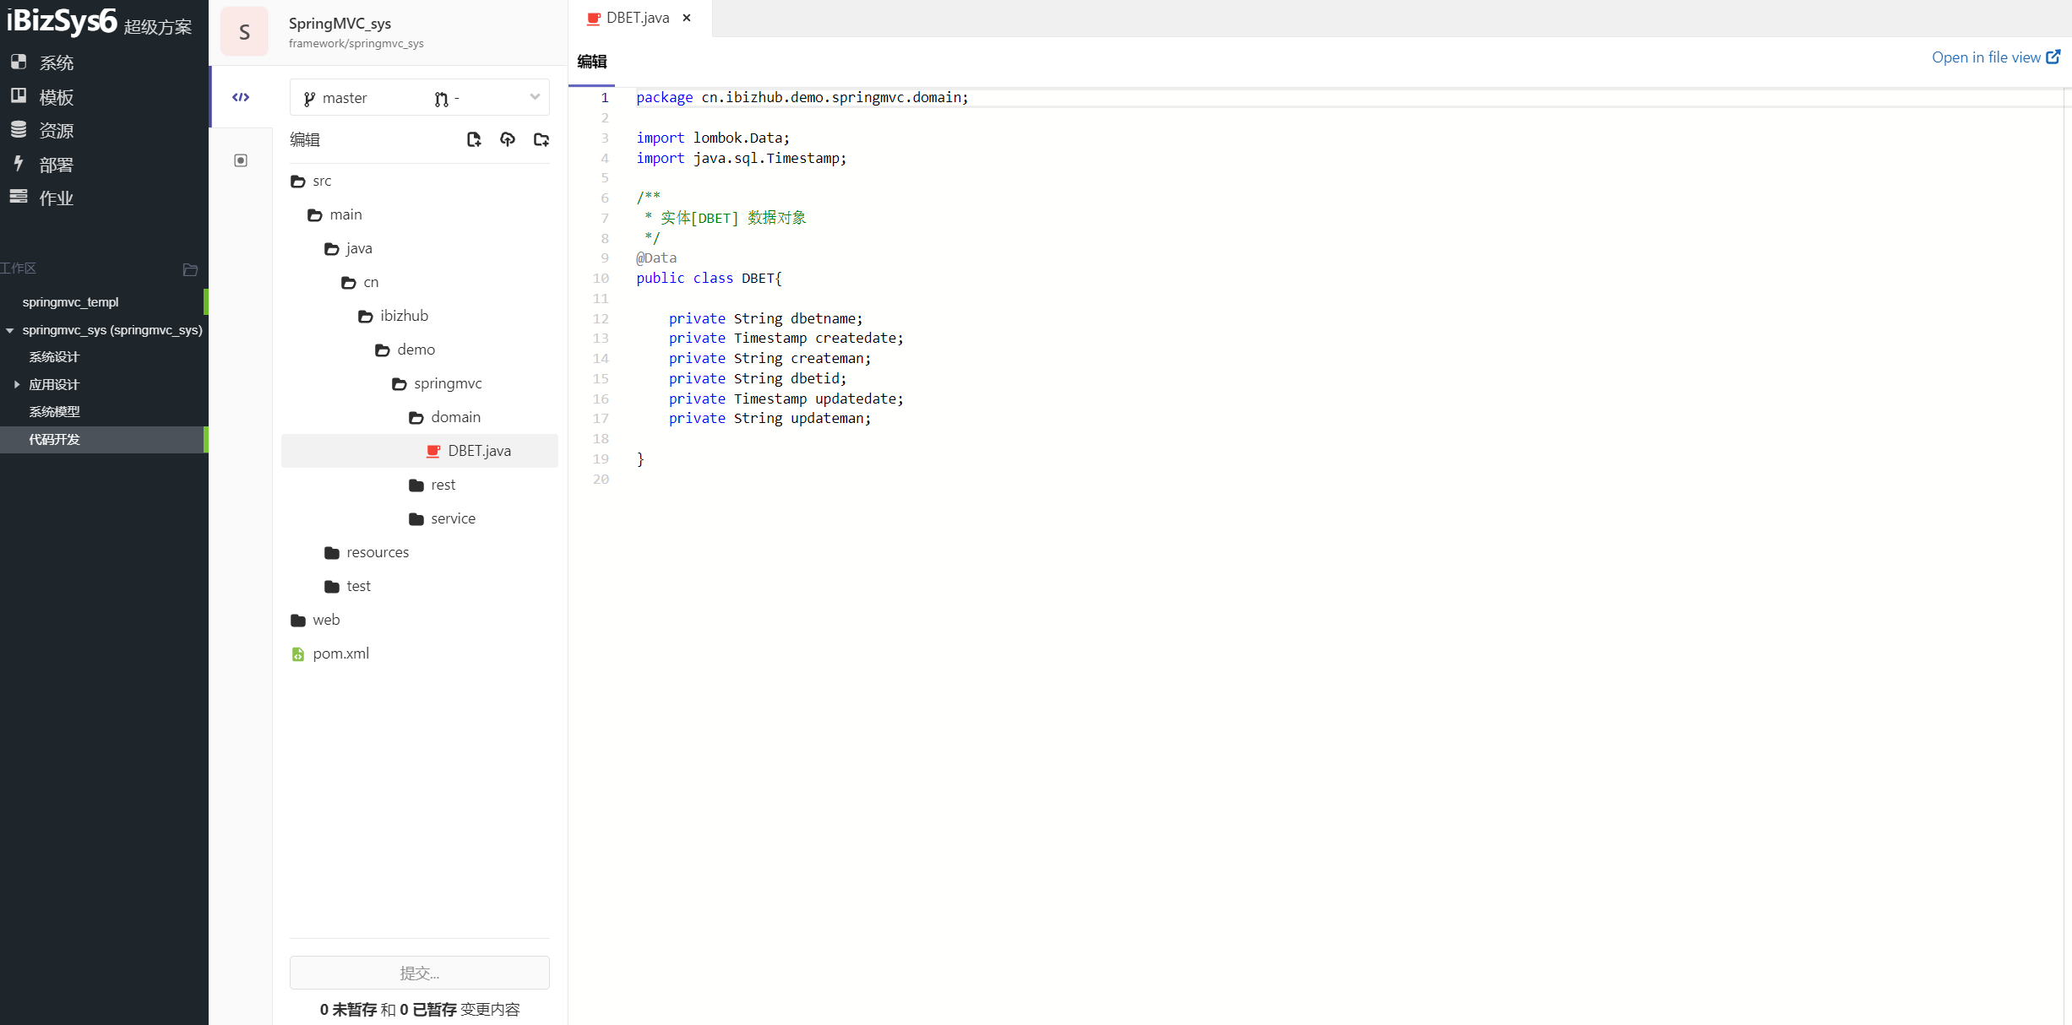The width and height of the screenshot is (2072, 1025).
Task: Click line number 20 in gutter
Action: [x=601, y=479]
